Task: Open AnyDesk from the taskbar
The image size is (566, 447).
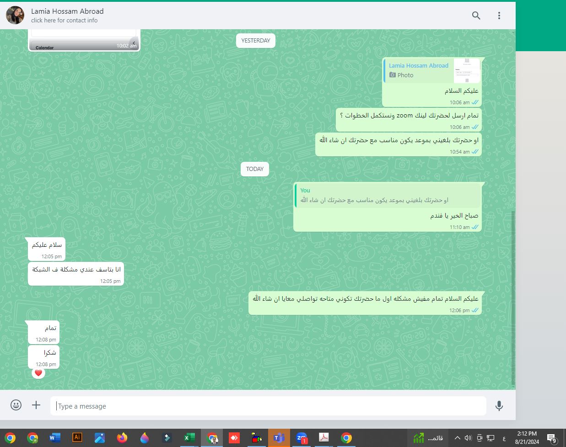Action: pyautogui.click(x=234, y=438)
